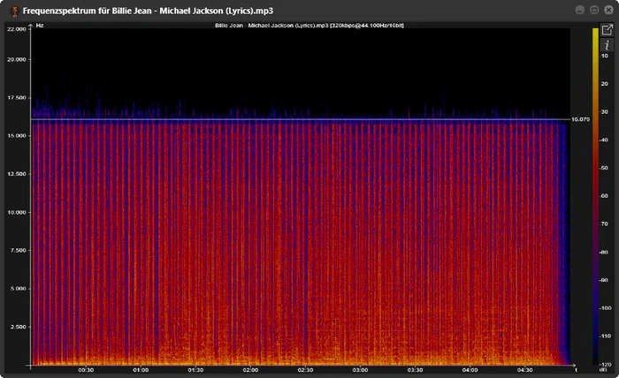Click the 17.500 Hz axis label
Image resolution: width=619 pixels, height=378 pixels.
click(17, 98)
